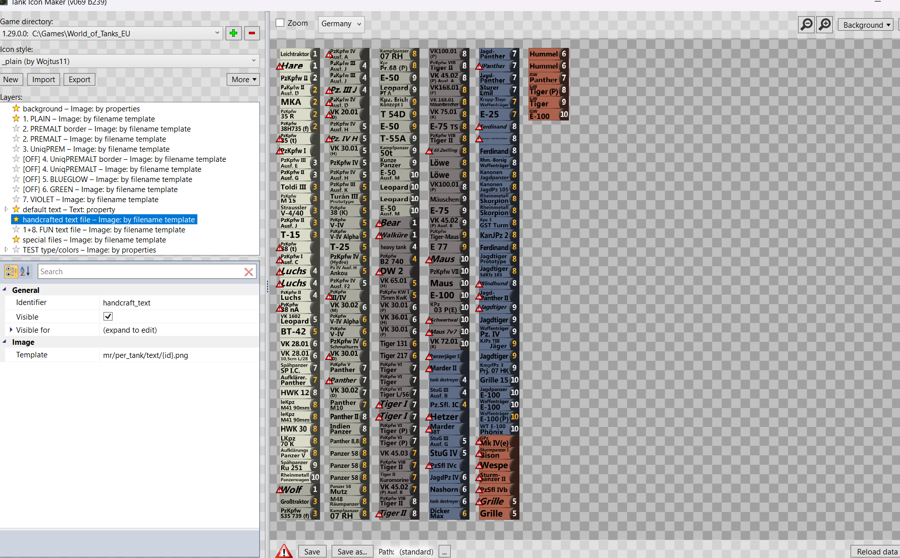Toggle star on 3. UniqPREM layer
The height and width of the screenshot is (558, 900).
click(x=16, y=149)
